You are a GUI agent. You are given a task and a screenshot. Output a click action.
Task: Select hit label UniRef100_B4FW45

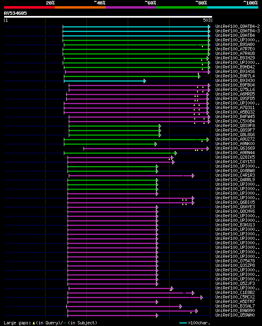235,116
